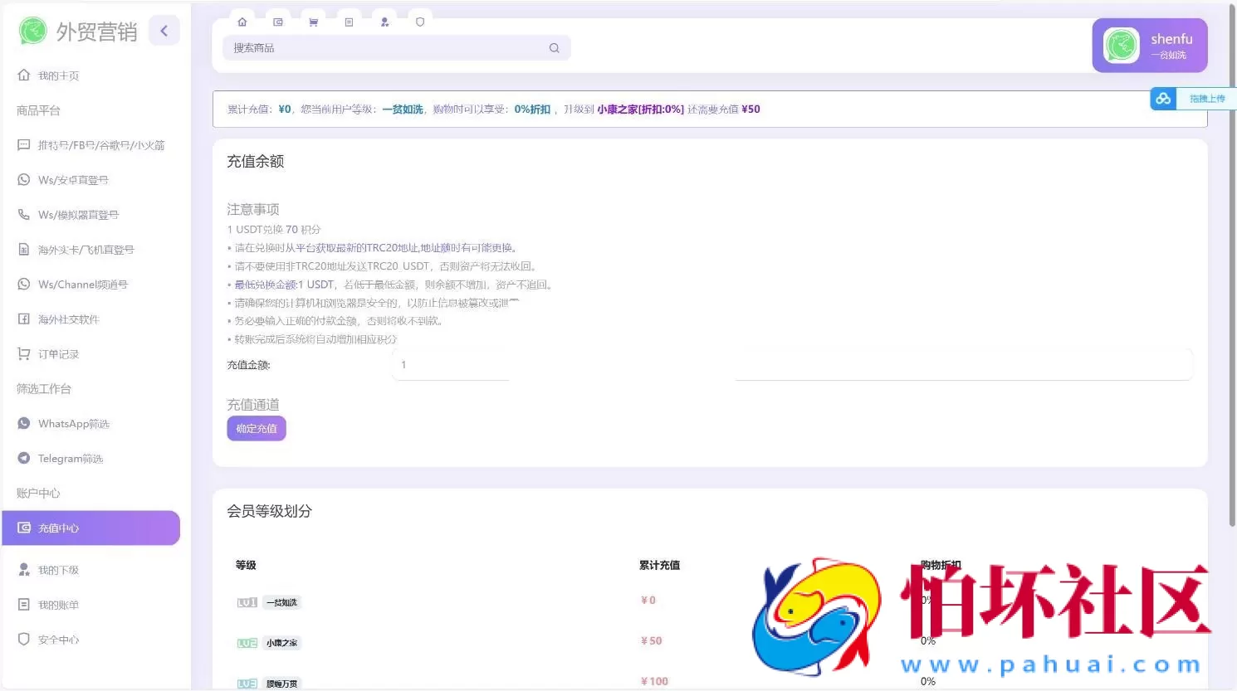Open 我的下级 in the sidebar
Image resolution: width=1237 pixels, height=691 pixels.
(58, 569)
